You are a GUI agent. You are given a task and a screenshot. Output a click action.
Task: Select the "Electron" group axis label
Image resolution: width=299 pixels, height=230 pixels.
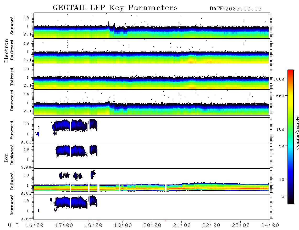point(6,51)
